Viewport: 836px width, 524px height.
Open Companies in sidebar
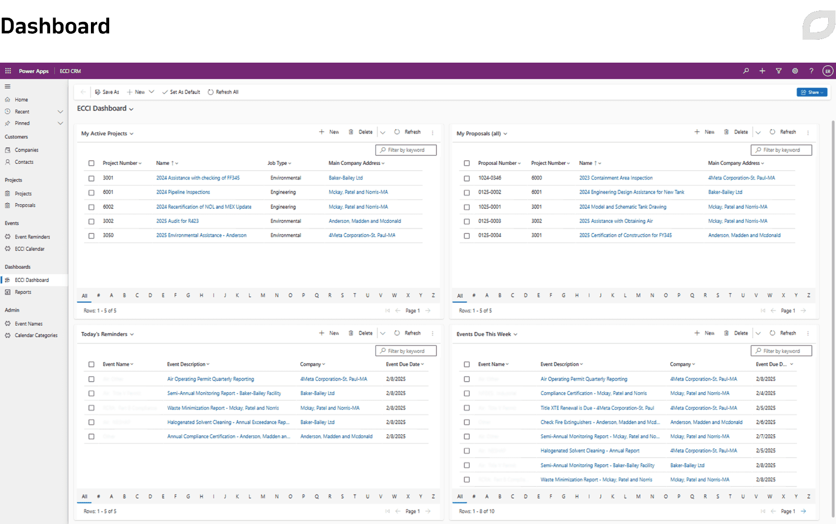pyautogui.click(x=27, y=150)
